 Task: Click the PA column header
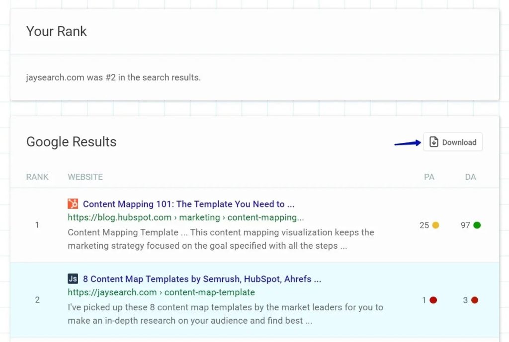tap(429, 177)
